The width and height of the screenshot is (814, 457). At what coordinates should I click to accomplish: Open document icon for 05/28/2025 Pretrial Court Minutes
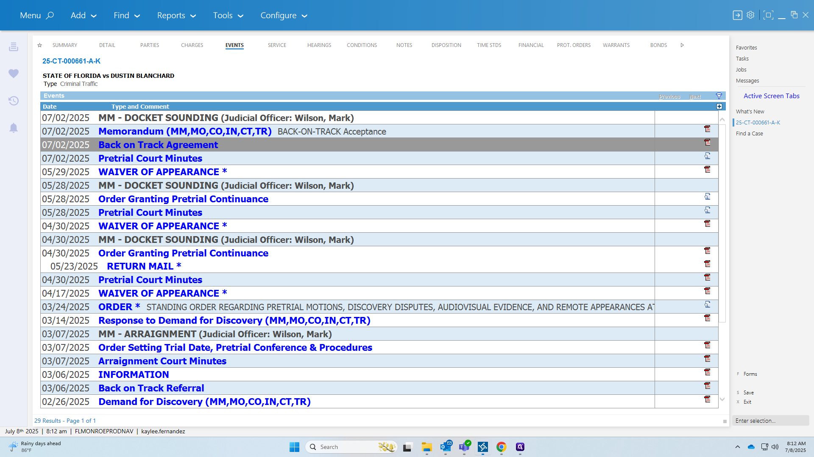coord(707,210)
